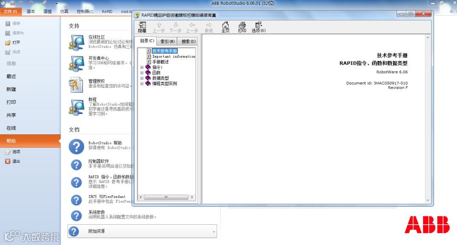Click 保存 (Save) in the file menu

pos(13,23)
